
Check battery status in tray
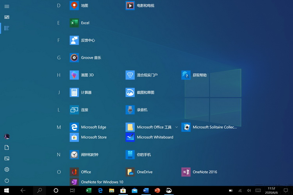point(231,191)
